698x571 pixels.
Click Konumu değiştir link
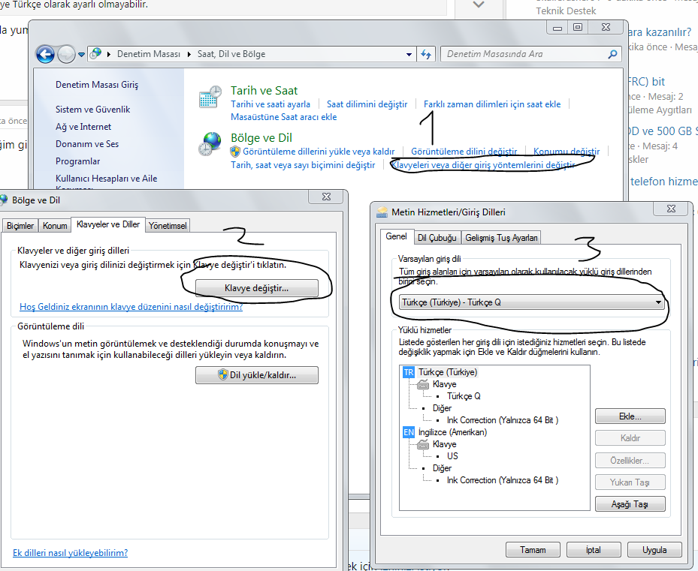coord(567,152)
